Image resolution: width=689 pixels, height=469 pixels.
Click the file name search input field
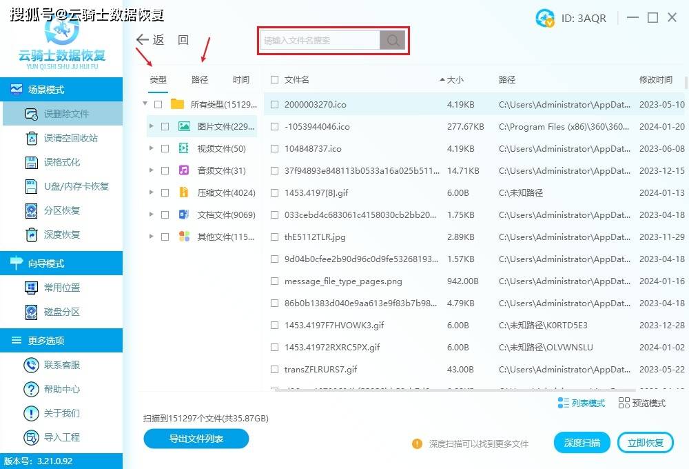click(x=320, y=41)
